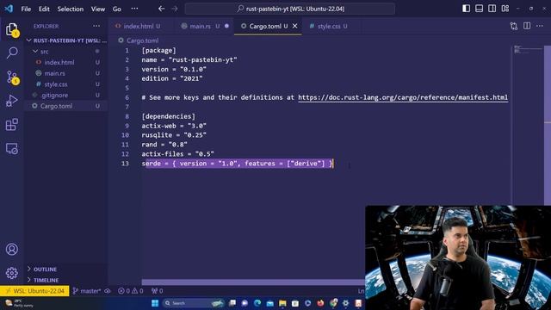The width and height of the screenshot is (551, 310).
Task: Open the Source Control view
Action: pos(12,77)
